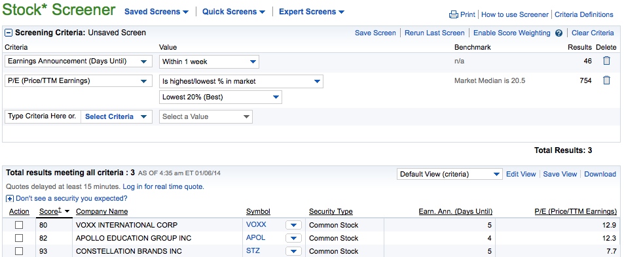
Task: Click Clear Criteria
Action: (593, 33)
